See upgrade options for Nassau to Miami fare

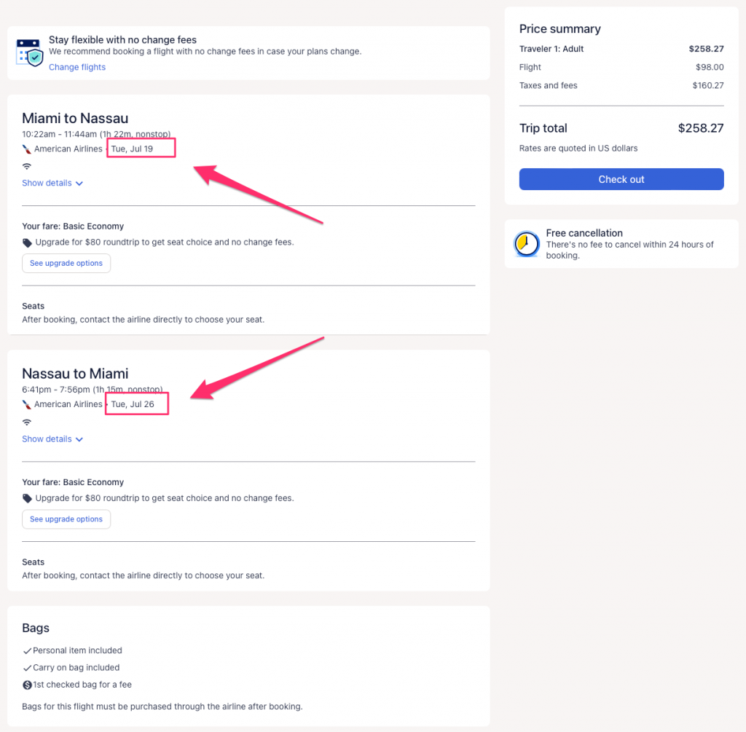coord(66,519)
